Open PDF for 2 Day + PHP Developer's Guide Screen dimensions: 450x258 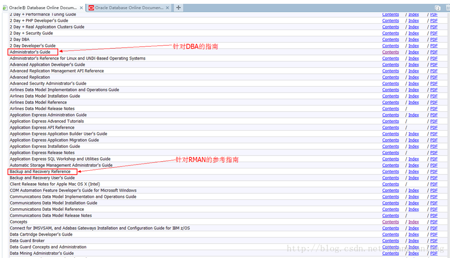click(434, 21)
